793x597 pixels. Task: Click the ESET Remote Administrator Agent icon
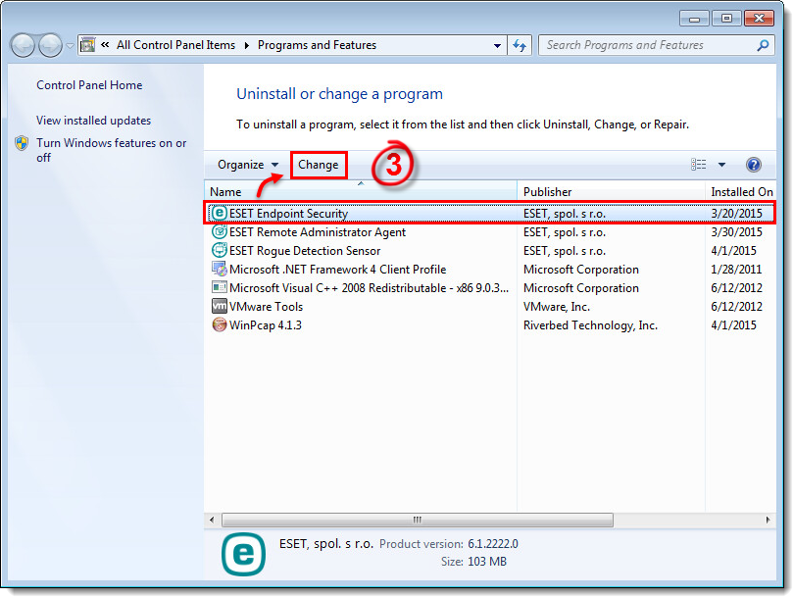pos(219,231)
